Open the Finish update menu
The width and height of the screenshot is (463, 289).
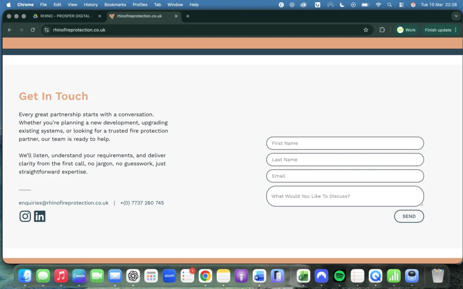441,30
